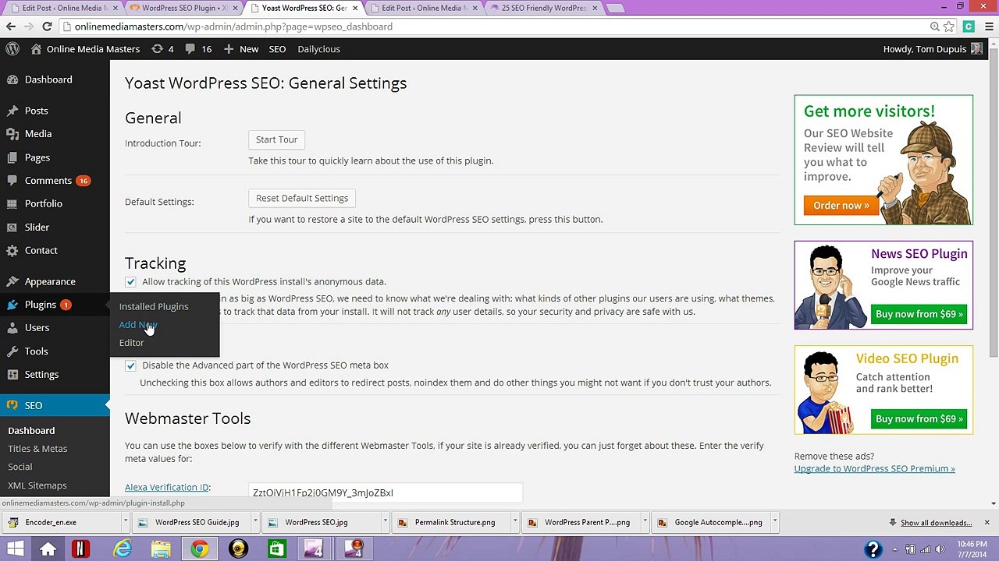Screen dimensions: 999x561
Task: Open the Alexa Verification ID link
Action: (x=167, y=488)
